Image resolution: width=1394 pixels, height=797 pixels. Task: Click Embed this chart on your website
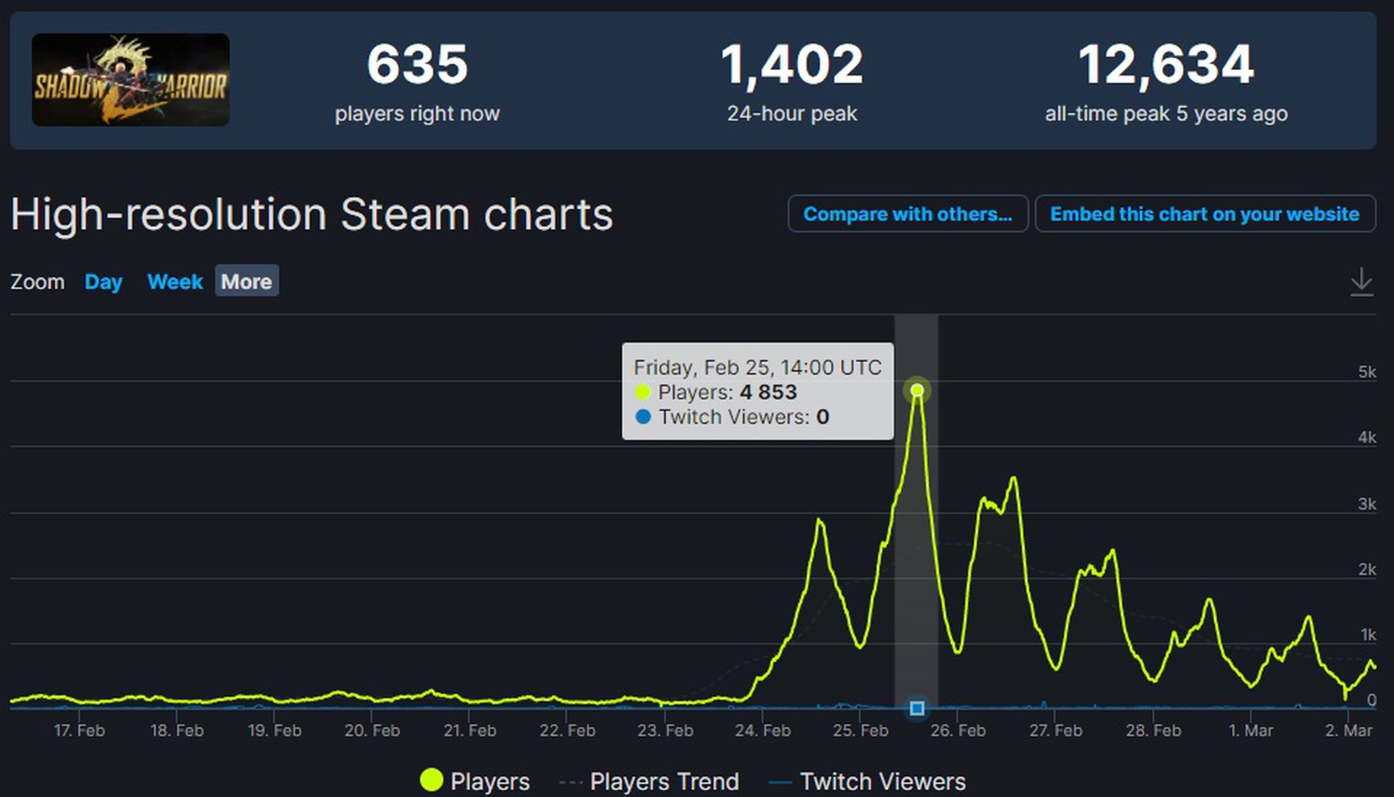(x=1205, y=214)
